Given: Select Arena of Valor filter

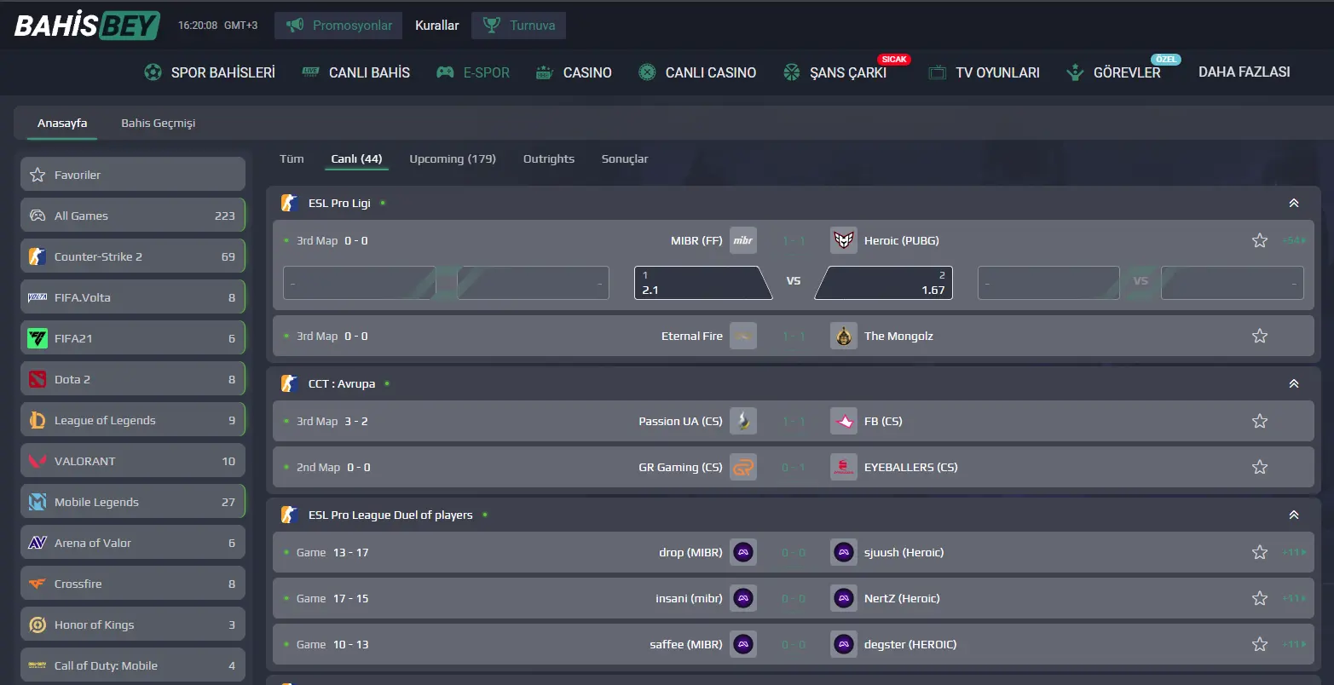Looking at the screenshot, I should [133, 542].
